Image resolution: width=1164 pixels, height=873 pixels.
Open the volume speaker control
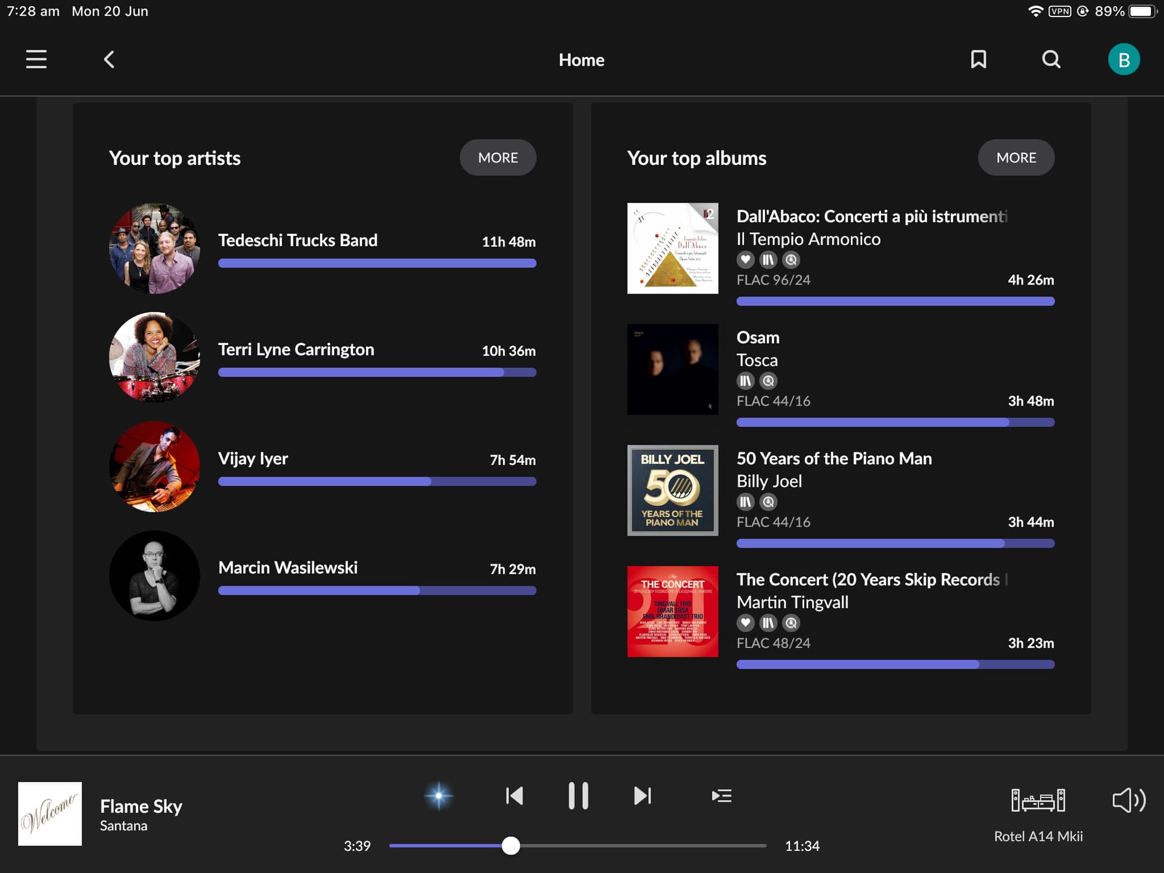click(x=1129, y=800)
